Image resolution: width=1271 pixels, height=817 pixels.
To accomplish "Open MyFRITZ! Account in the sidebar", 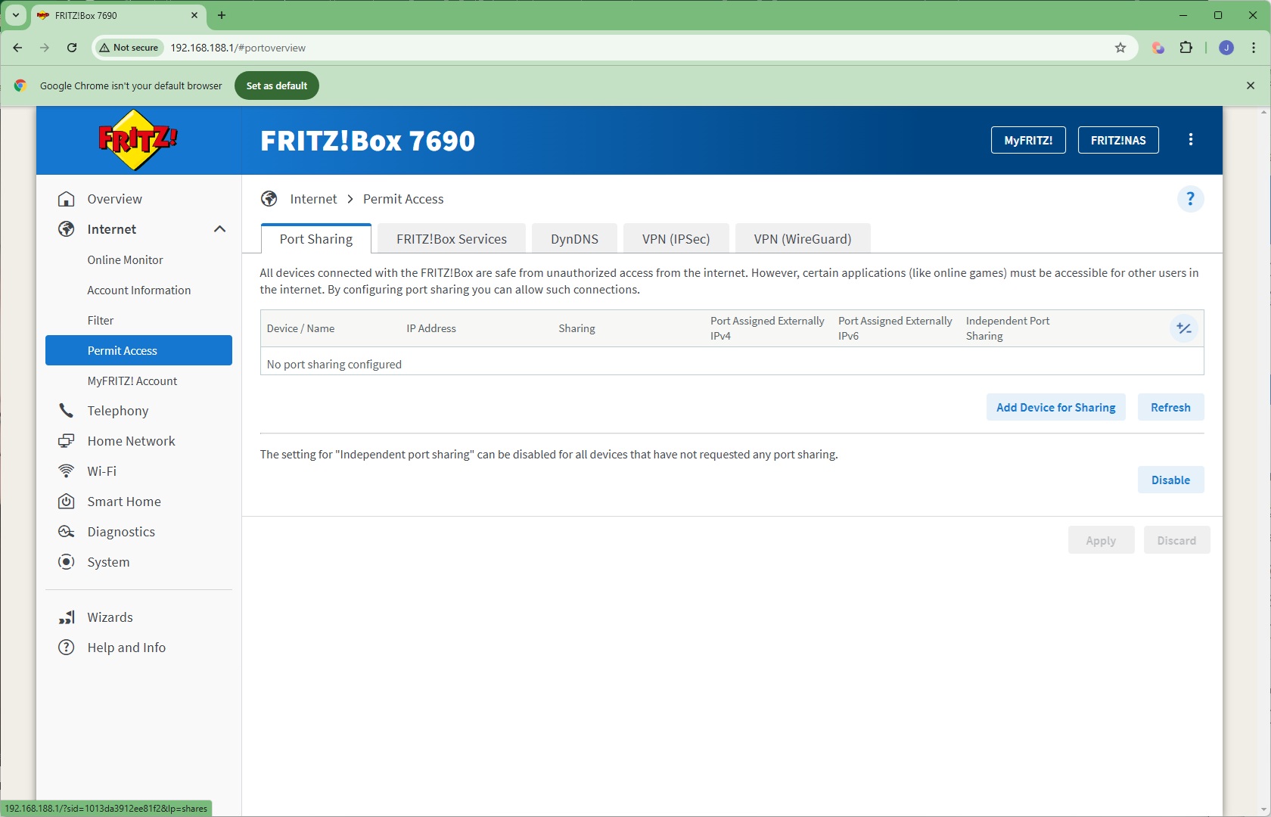I will click(132, 381).
